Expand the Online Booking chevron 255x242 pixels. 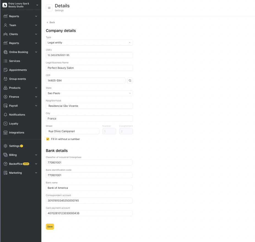coord(36,52)
